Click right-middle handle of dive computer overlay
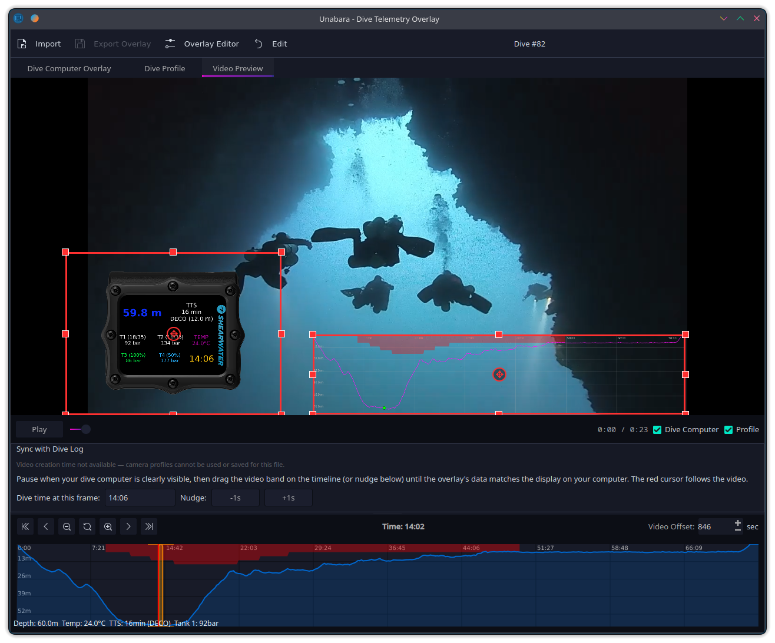This screenshot has height=643, width=775. point(281,334)
